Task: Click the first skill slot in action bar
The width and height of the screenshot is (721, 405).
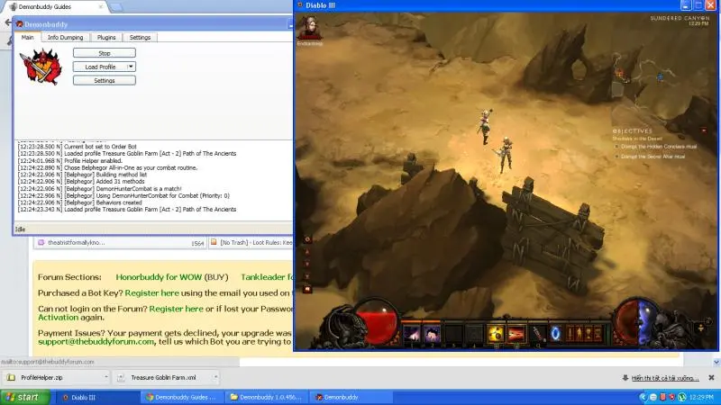Action: tap(413, 334)
